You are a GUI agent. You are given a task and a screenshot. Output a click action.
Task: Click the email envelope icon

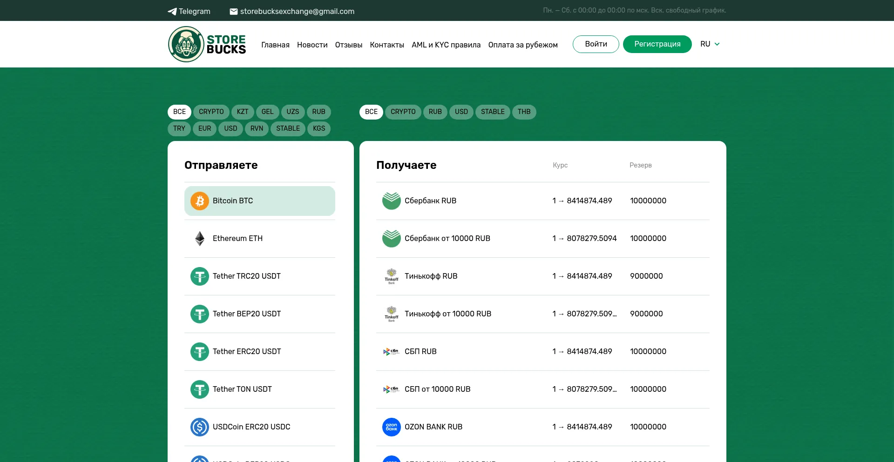234,12
